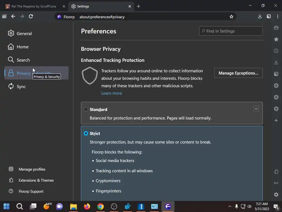
Task: Click the Find in Settings search field
Action: (231, 31)
